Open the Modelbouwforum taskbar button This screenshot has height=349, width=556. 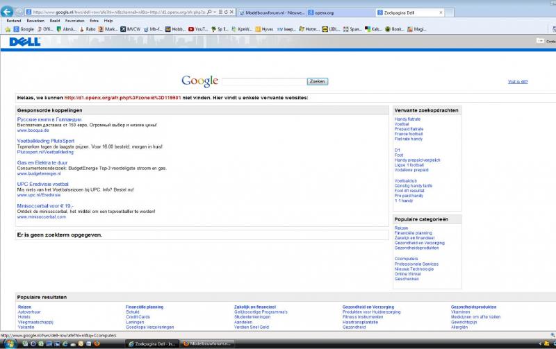click(x=207, y=343)
